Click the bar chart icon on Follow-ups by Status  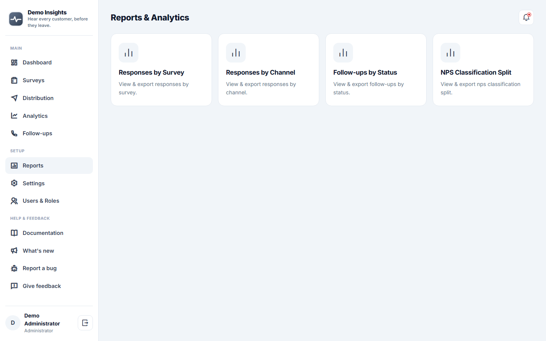point(343,53)
